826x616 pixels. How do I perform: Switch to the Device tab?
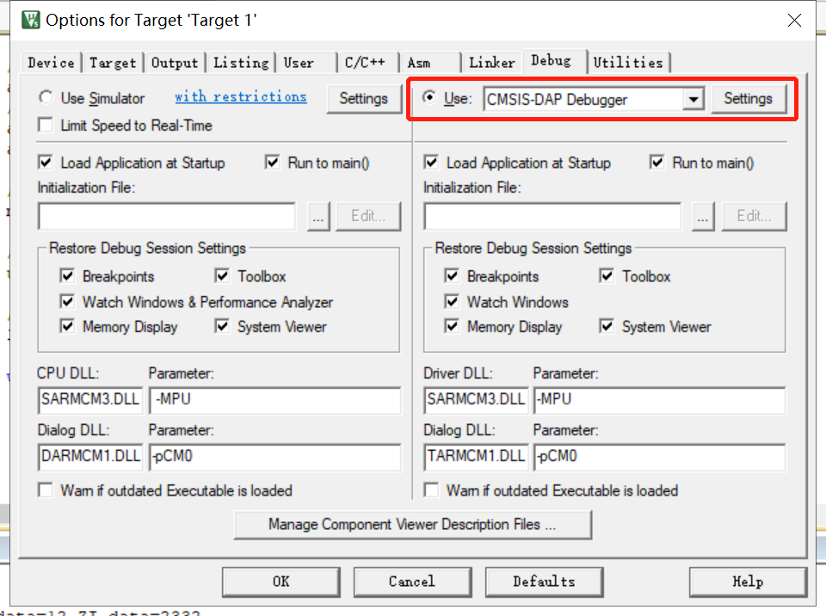[51, 63]
